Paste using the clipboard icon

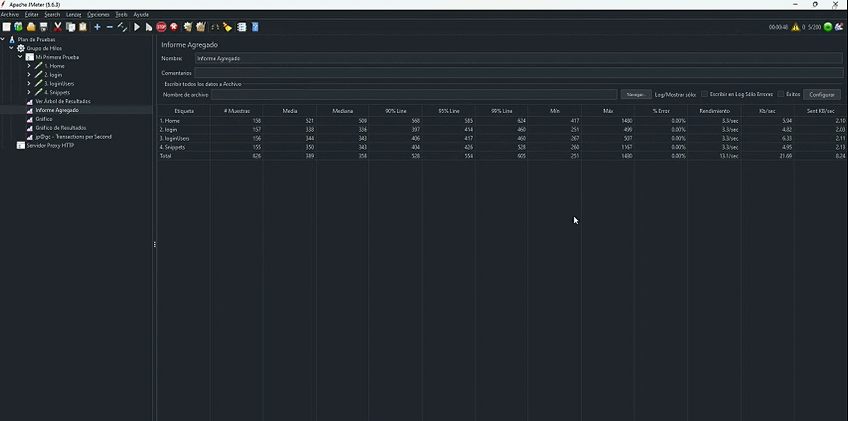tap(83, 27)
